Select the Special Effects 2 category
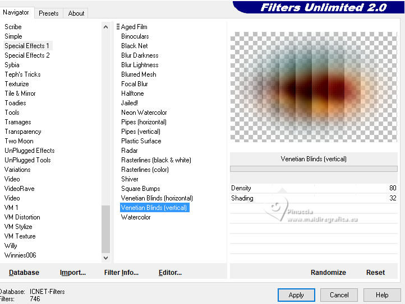Screen dimensions: 405x304 (x=27, y=55)
